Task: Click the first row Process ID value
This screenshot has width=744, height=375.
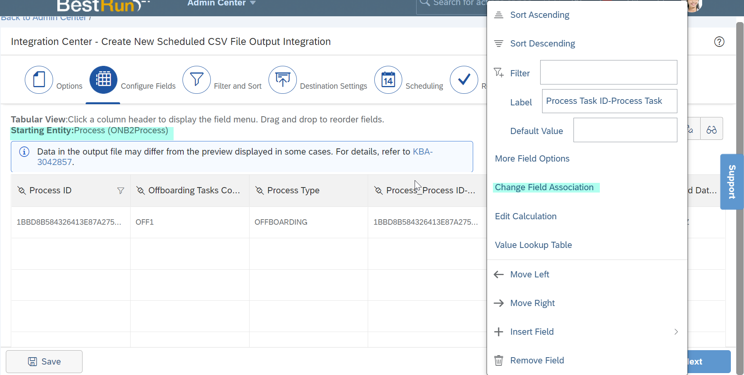Action: click(69, 222)
